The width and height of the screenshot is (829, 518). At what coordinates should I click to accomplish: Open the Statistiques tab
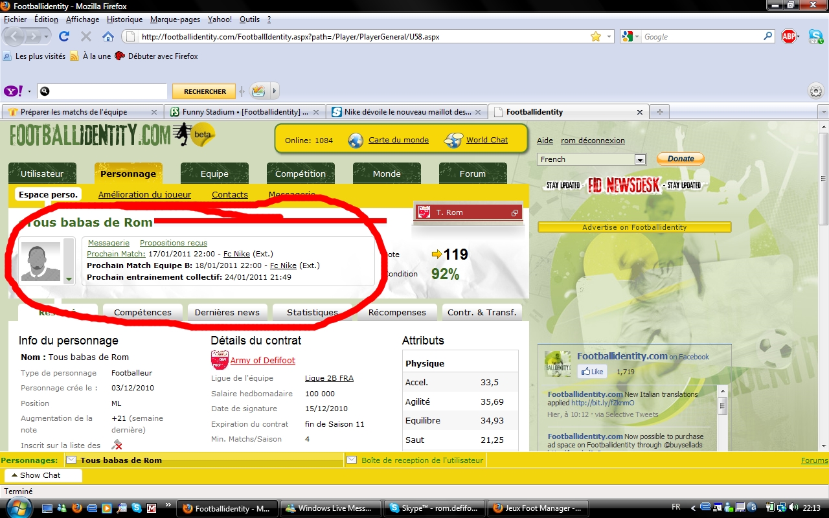312,312
